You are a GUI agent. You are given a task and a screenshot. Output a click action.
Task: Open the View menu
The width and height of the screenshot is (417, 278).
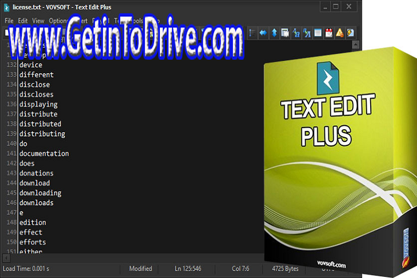[x=38, y=21]
